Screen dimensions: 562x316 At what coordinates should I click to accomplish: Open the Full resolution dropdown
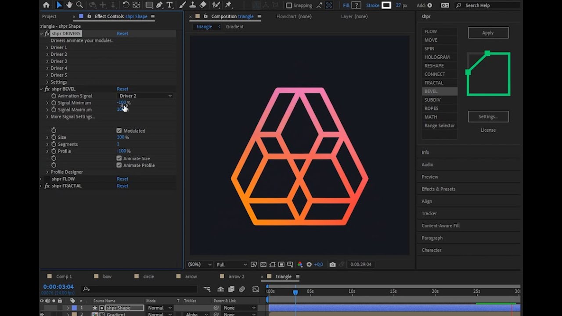[231, 265]
